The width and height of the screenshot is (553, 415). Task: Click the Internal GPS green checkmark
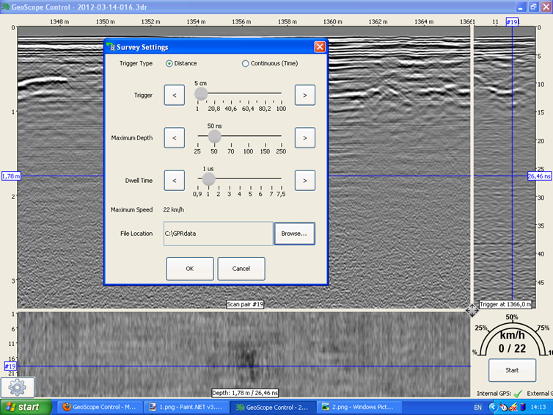[518, 393]
